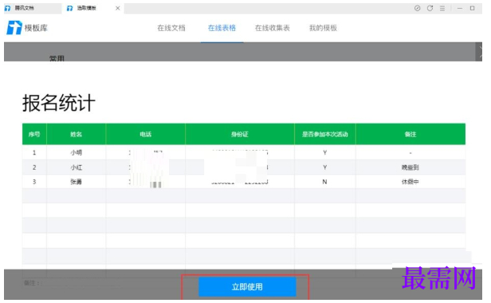491x303 pixels.
Task: Click the 模板库 logo icon
Action: 14,28
